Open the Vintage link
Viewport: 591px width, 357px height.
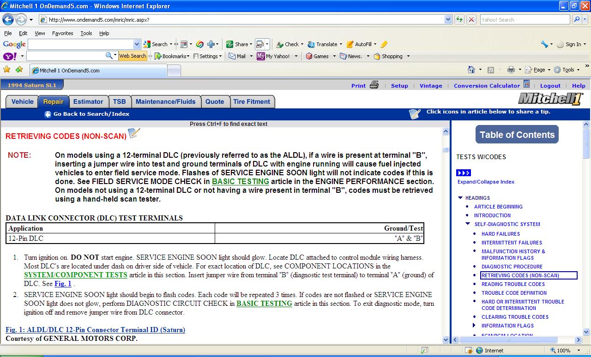pos(431,86)
